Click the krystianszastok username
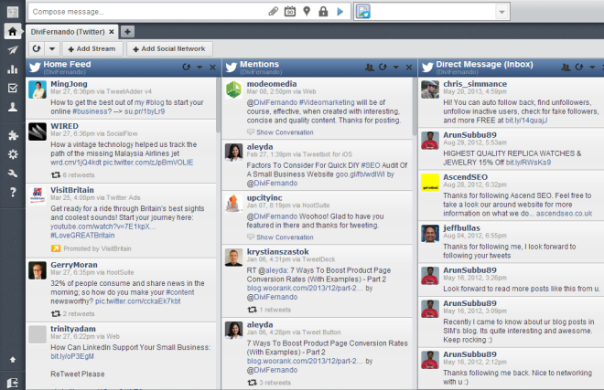 [x=277, y=251]
